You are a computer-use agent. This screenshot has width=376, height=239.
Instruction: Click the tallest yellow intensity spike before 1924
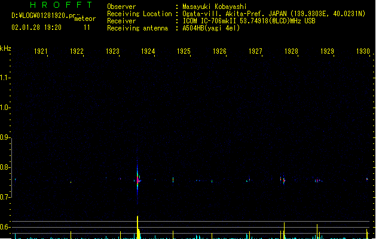pyautogui.click(x=138, y=227)
